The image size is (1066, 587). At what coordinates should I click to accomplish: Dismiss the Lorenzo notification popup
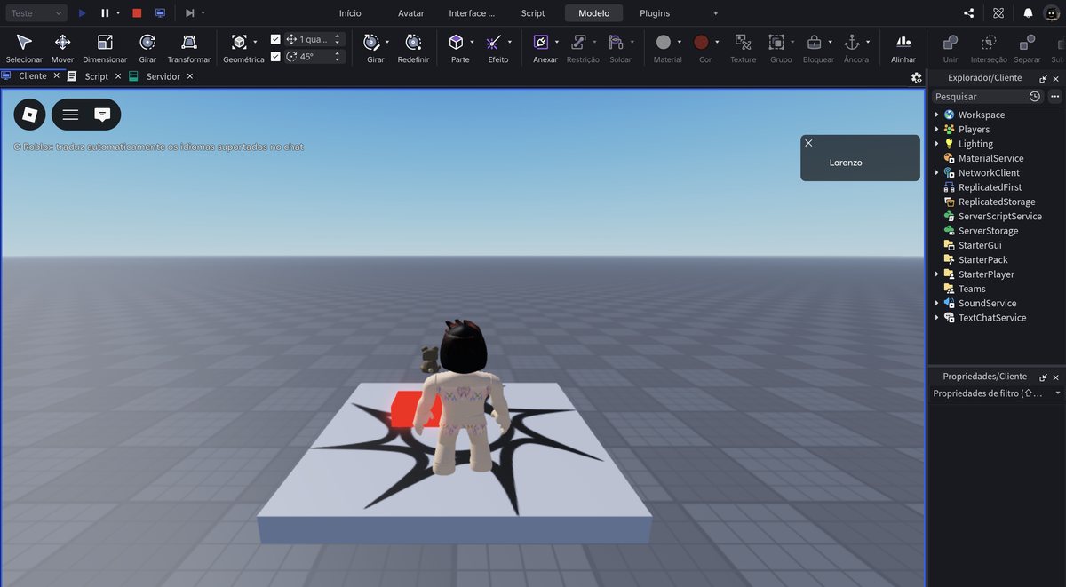(x=808, y=143)
